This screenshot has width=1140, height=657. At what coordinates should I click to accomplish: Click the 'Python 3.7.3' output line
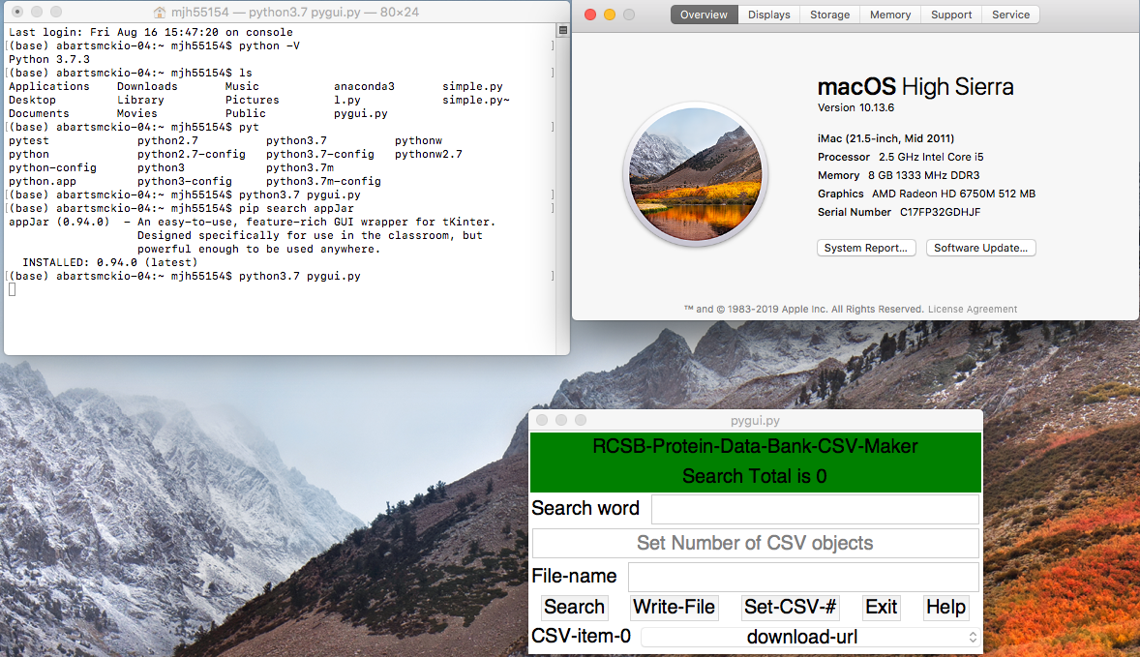[49, 60]
